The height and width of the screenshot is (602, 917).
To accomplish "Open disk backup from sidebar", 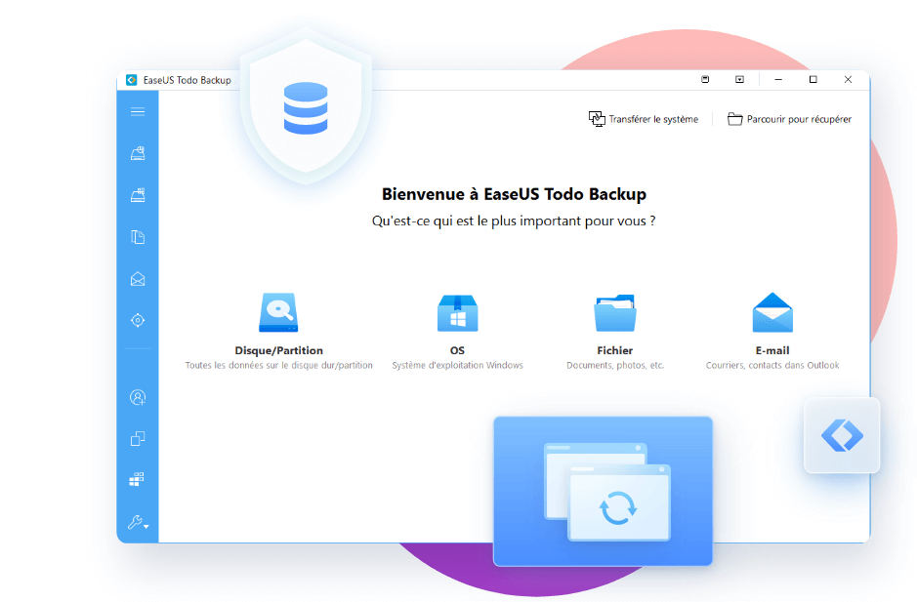I will point(138,153).
